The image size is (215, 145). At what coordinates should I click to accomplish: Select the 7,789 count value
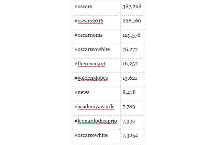(129, 107)
